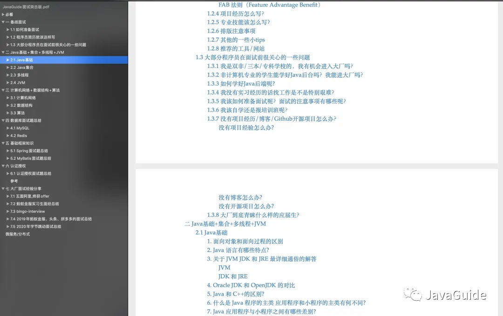
Task: Go to 5.1 Spring面试题总结 outline entry
Action: tap(29, 151)
